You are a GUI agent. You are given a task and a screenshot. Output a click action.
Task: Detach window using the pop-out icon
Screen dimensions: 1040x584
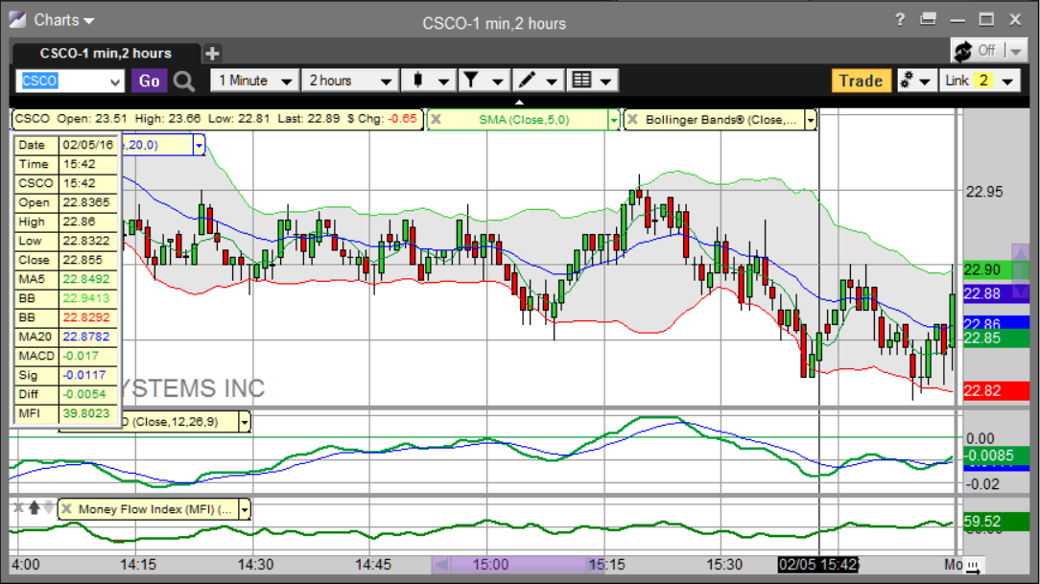coord(928,19)
